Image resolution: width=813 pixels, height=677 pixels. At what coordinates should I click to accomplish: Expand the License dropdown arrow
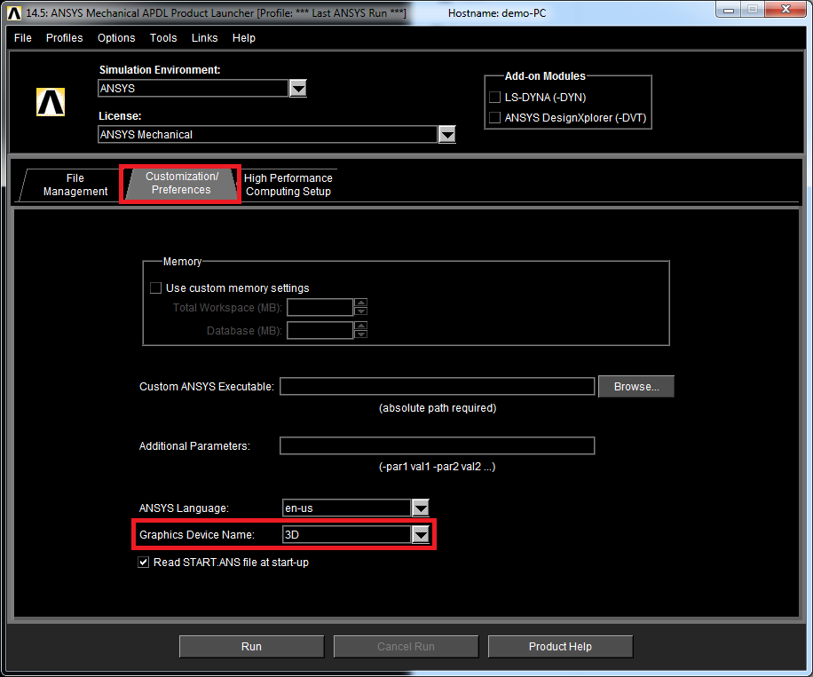(447, 135)
